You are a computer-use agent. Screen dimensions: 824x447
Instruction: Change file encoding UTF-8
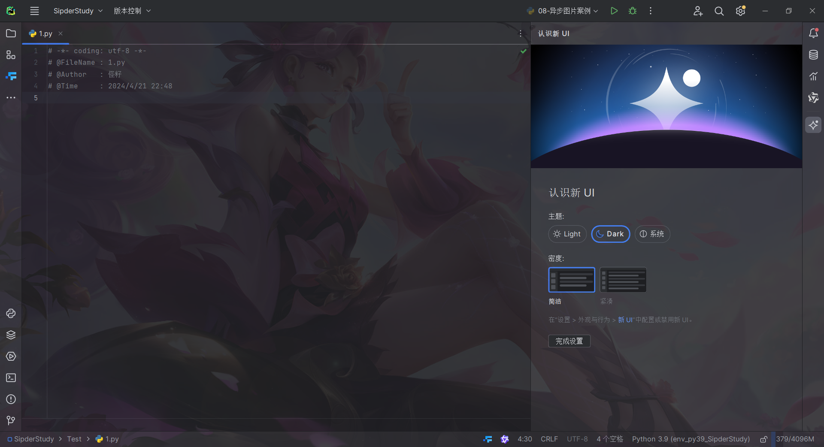577,439
